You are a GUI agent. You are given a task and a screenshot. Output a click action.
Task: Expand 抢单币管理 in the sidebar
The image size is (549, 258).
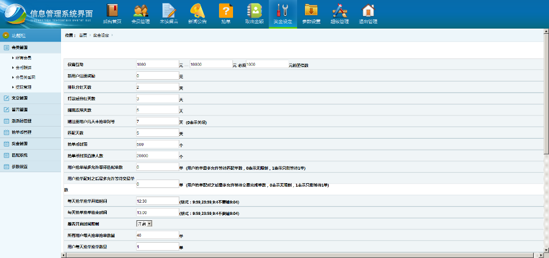point(30,132)
